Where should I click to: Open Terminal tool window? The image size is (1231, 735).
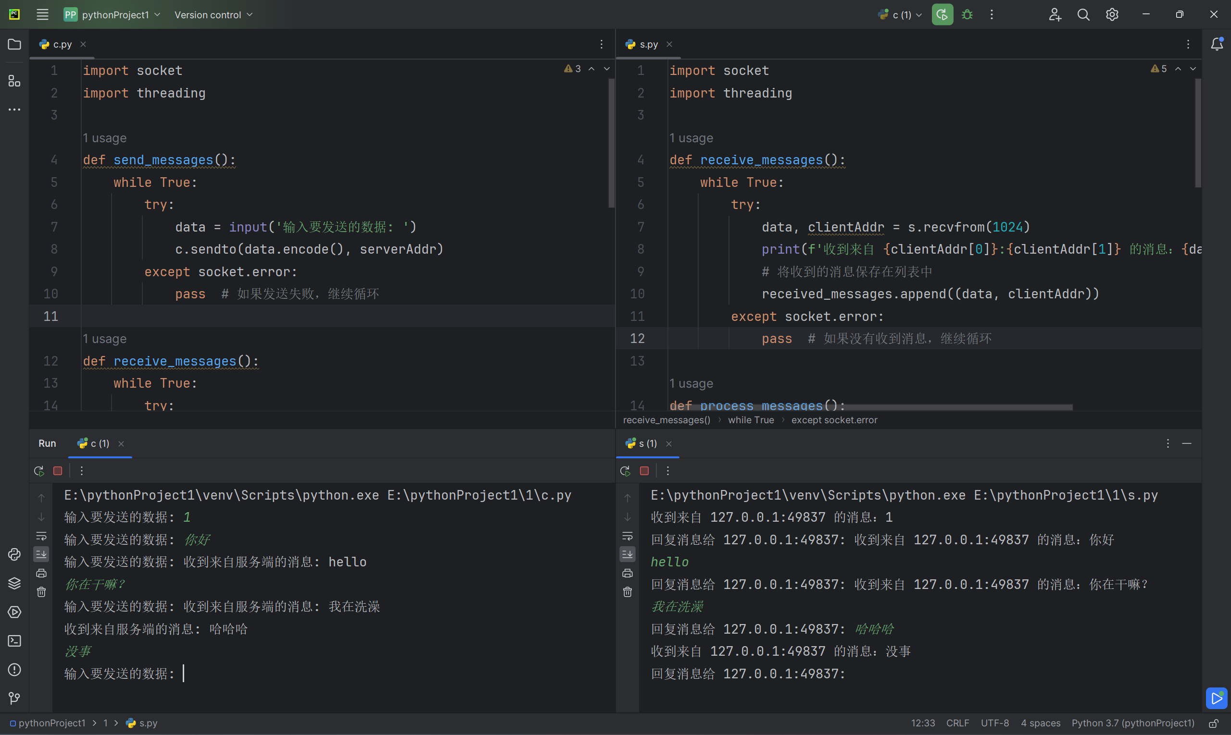tap(14, 641)
